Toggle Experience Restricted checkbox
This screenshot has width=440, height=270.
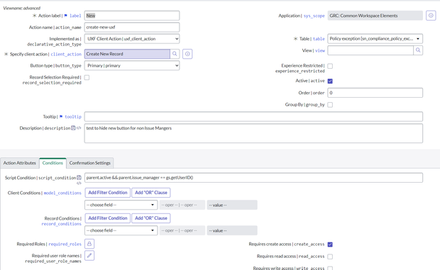[330, 66]
